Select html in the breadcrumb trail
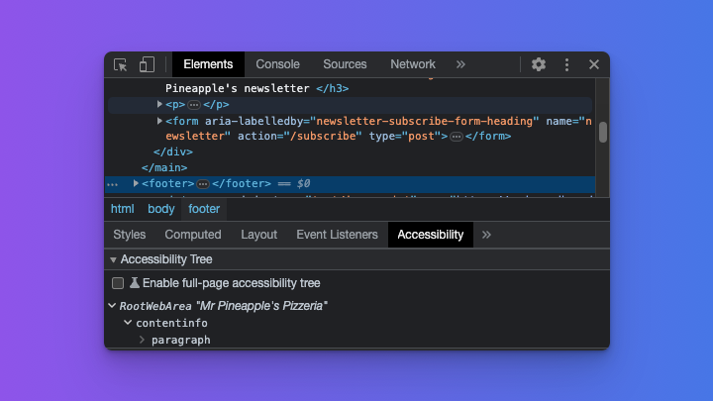Screen dimensions: 713x401 pos(122,209)
